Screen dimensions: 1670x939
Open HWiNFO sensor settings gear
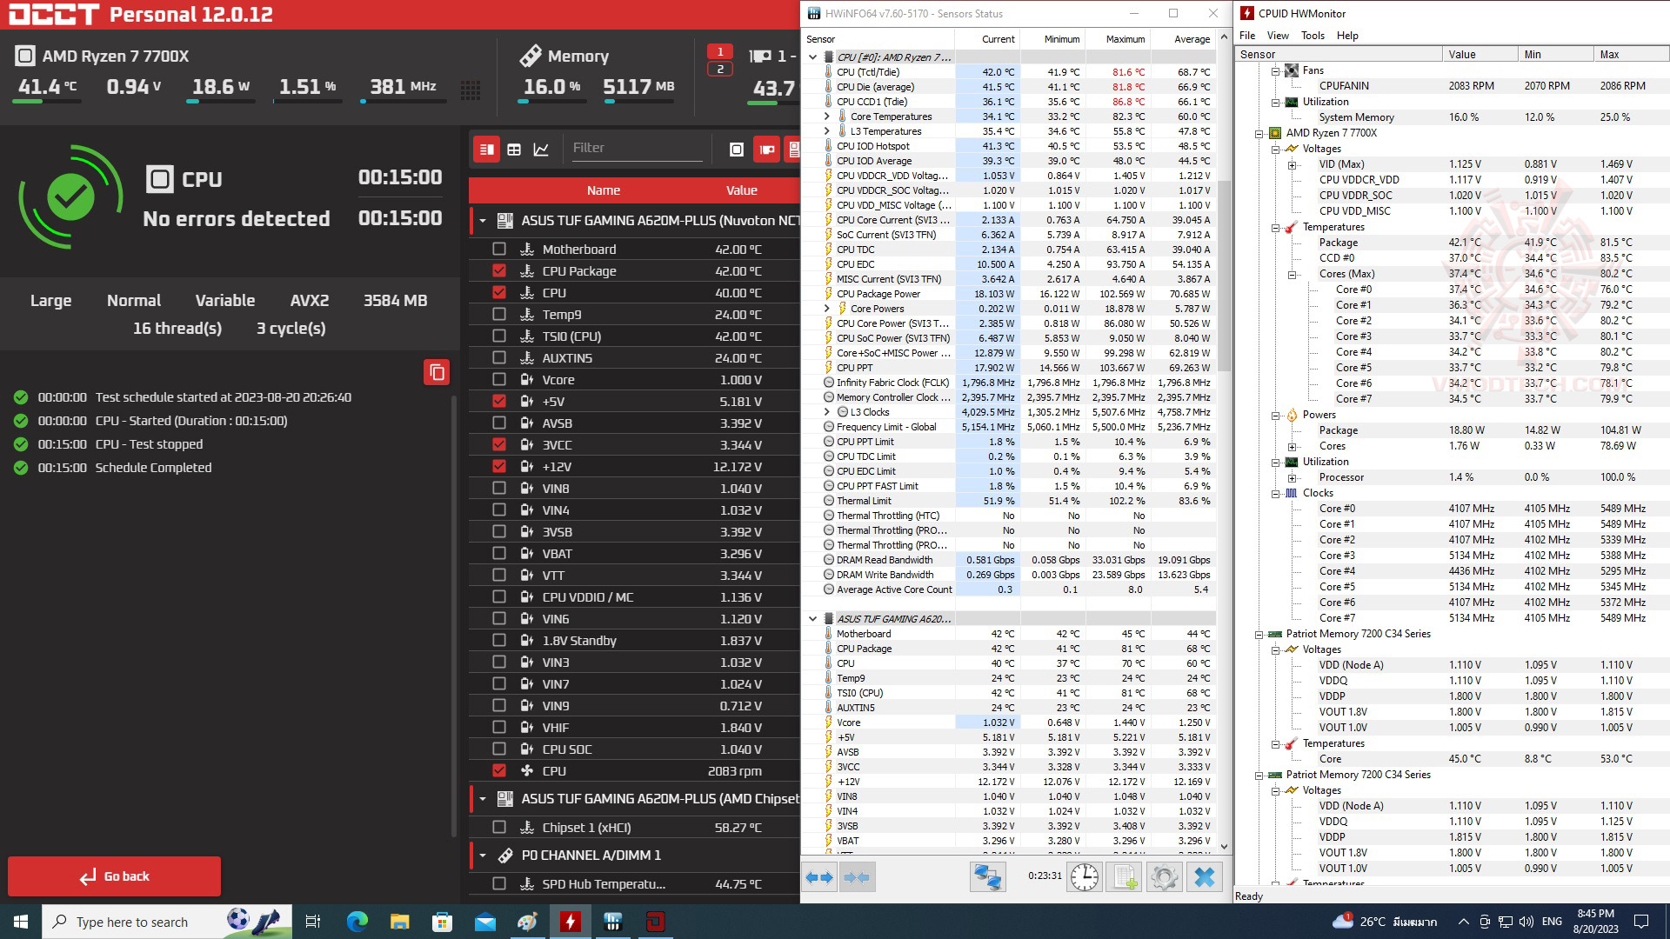click(1164, 877)
